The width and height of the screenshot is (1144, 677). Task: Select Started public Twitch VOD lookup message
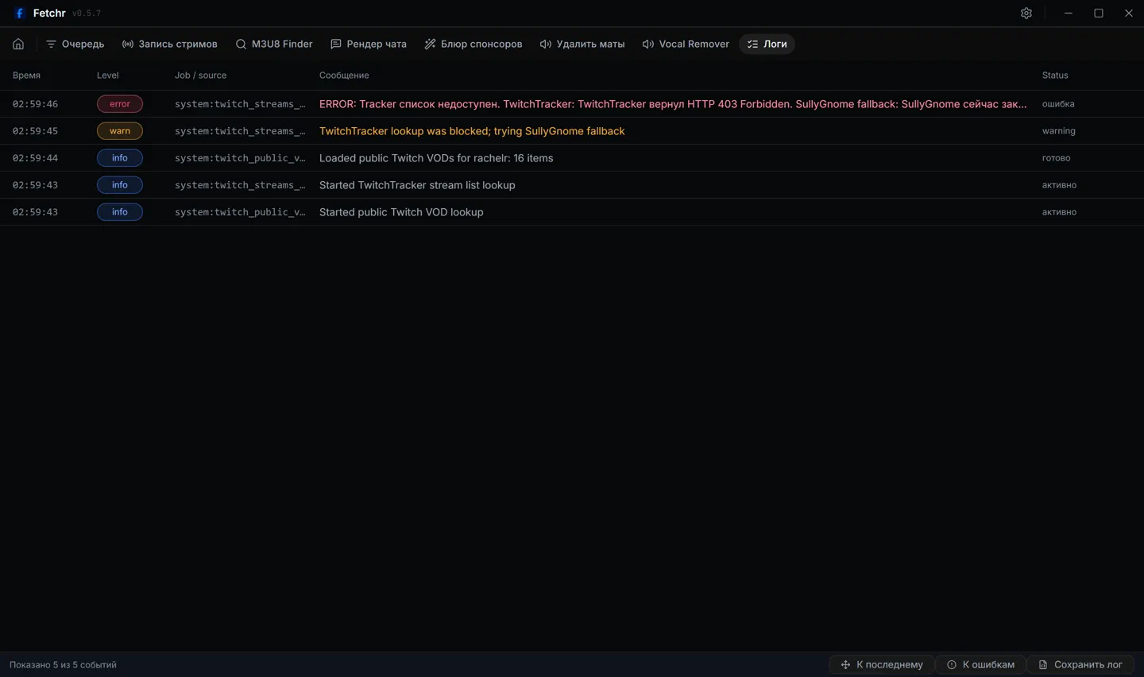tap(401, 212)
